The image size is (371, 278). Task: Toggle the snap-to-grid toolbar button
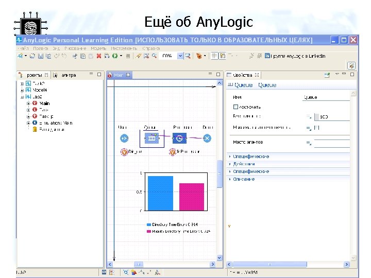point(223,56)
